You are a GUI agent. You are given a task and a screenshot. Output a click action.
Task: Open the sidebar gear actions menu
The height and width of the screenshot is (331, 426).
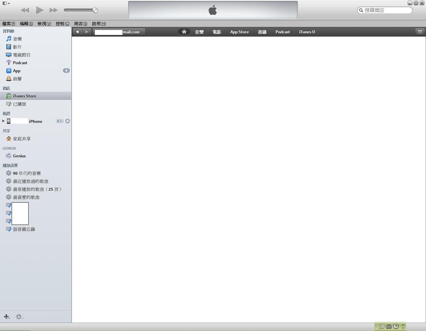20,317
